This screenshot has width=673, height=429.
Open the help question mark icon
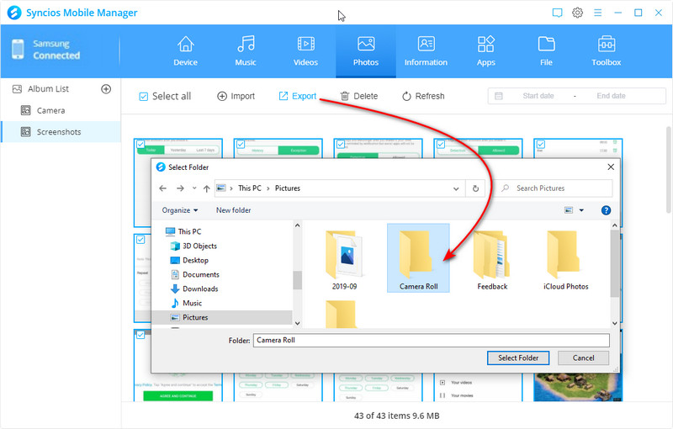coord(606,210)
